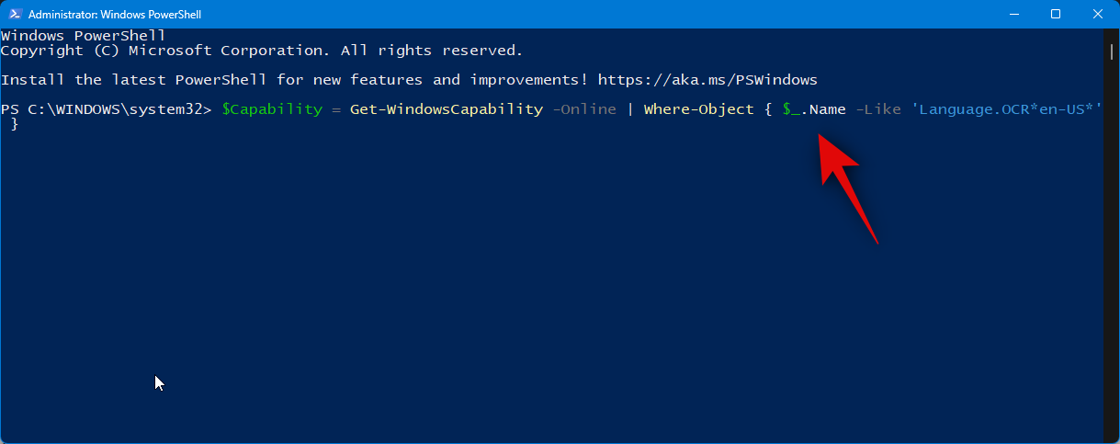
Task: Close the Administrator PowerShell window
Action: [x=1098, y=14]
